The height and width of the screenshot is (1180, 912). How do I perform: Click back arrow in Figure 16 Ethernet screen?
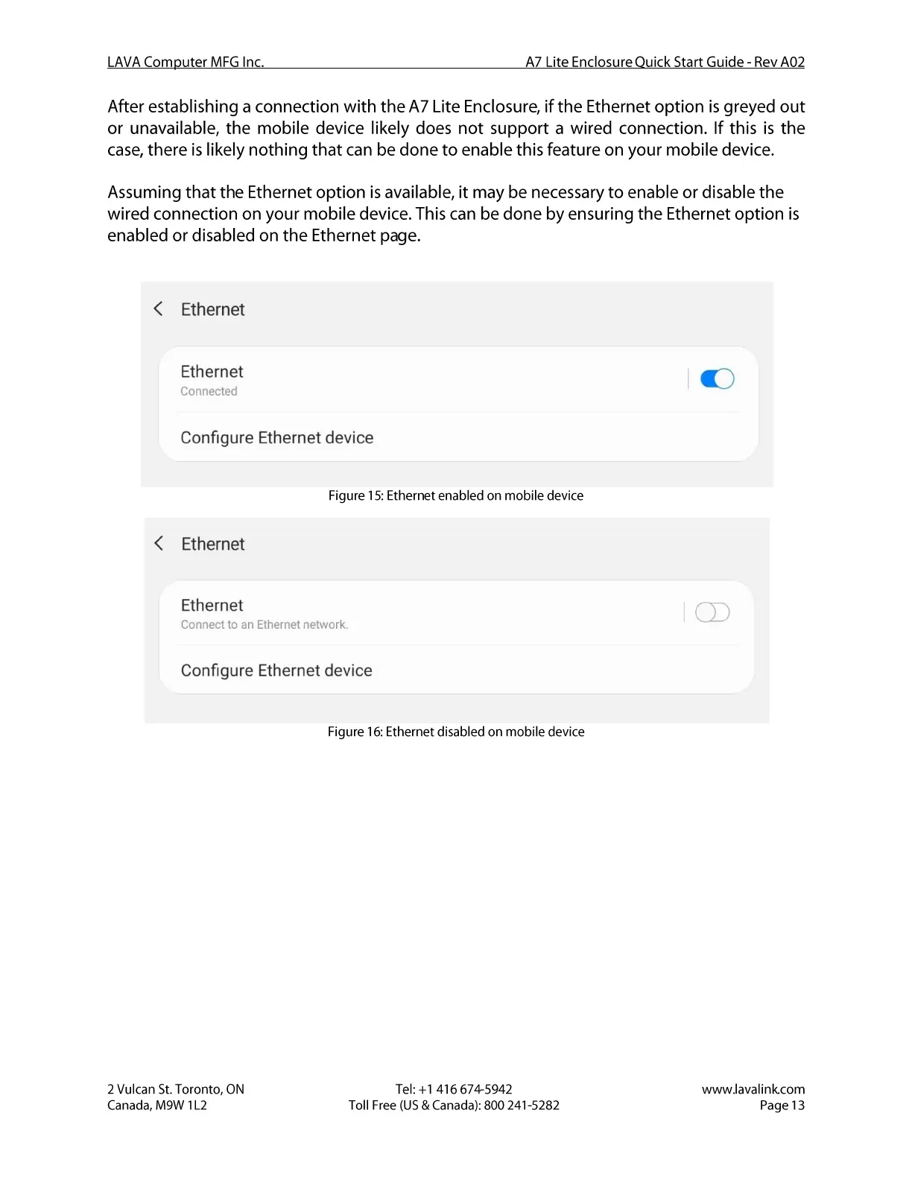(159, 543)
